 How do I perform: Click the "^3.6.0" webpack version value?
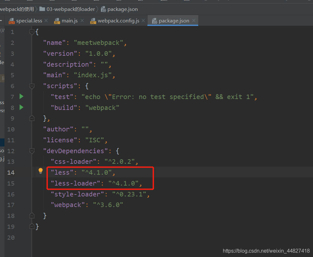coord(108,205)
